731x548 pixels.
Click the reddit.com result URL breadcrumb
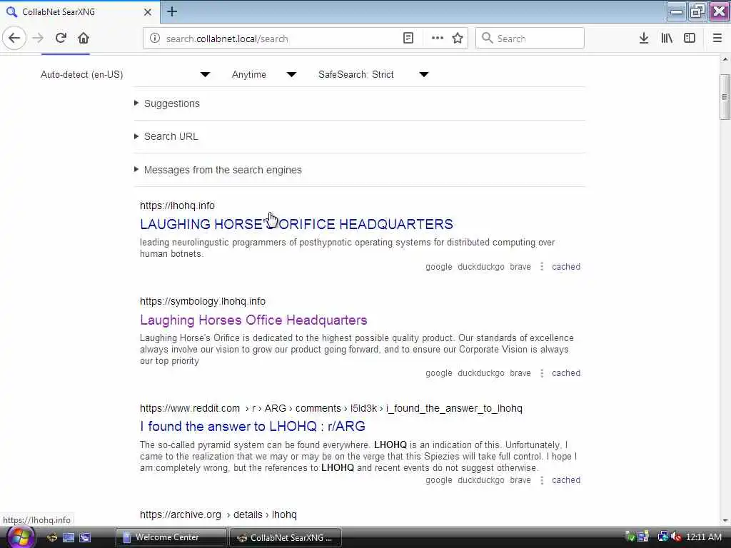[x=331, y=409]
